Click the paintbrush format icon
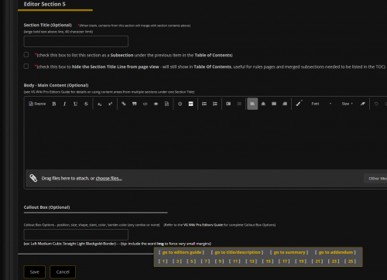The image size is (387, 280). (x=299, y=104)
